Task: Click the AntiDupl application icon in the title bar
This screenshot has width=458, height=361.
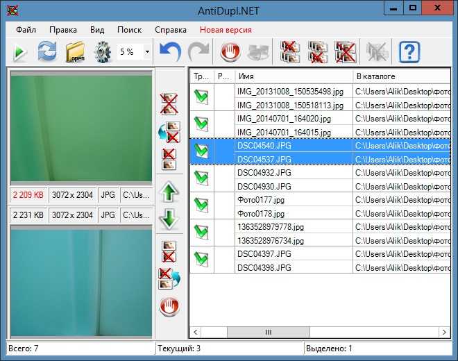Action: coord(12,11)
